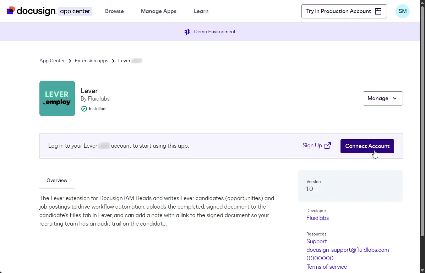
Task: Click the Version 1.0 value
Action: tap(310, 189)
